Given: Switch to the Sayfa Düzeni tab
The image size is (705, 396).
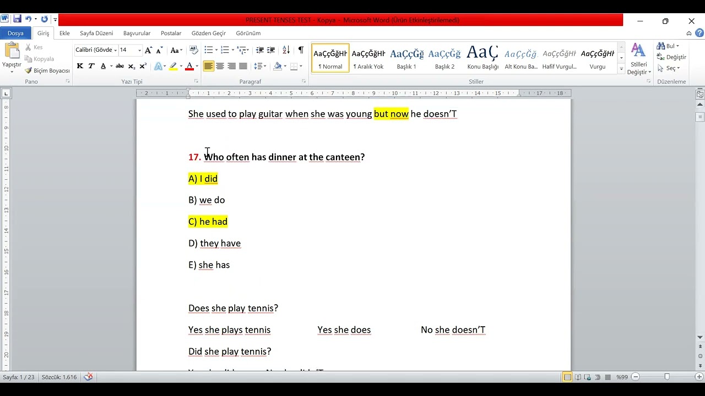Looking at the screenshot, I should (96, 34).
